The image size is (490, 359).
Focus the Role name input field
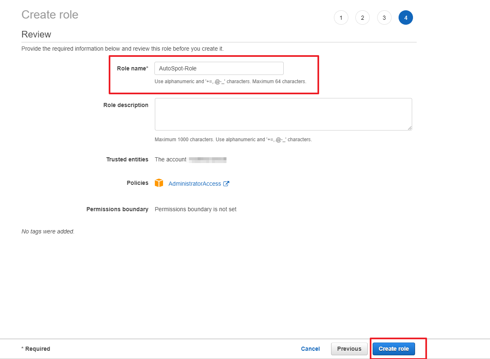coord(219,68)
